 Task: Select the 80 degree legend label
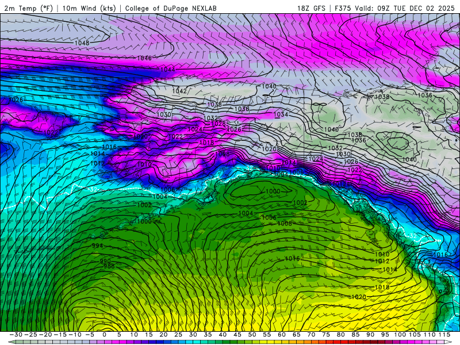[340, 335]
